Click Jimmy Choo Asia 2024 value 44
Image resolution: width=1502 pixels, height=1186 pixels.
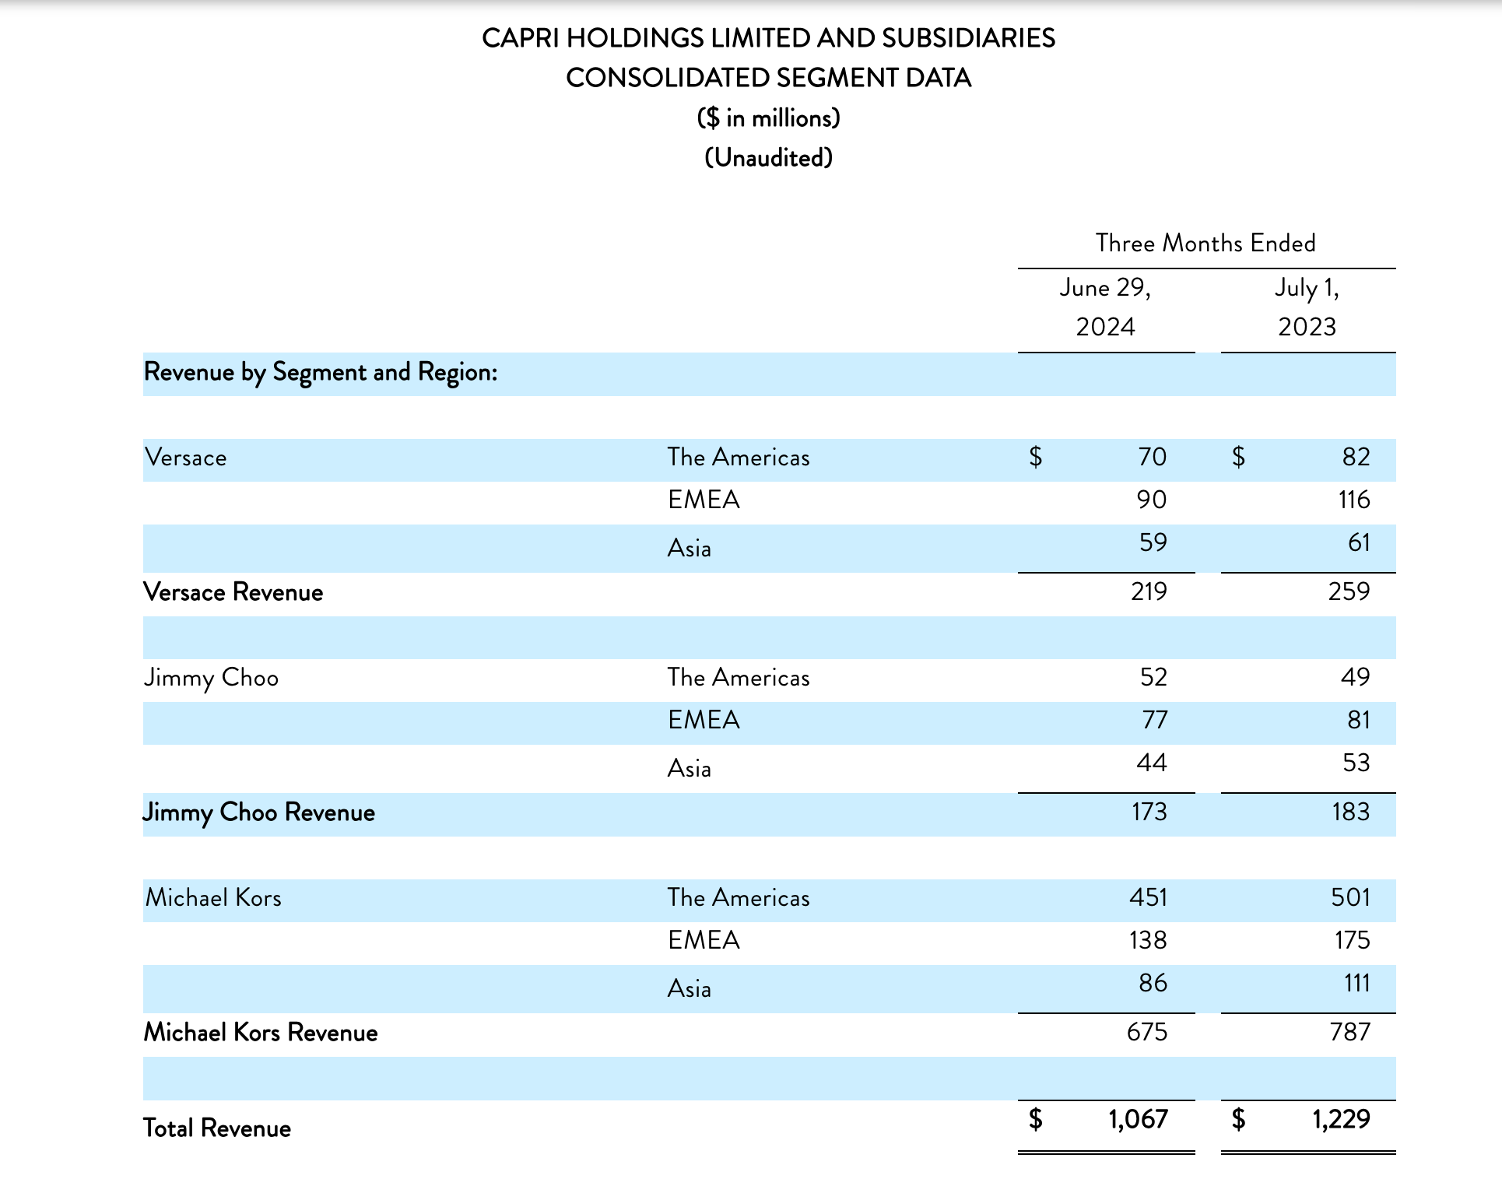pos(1152,763)
